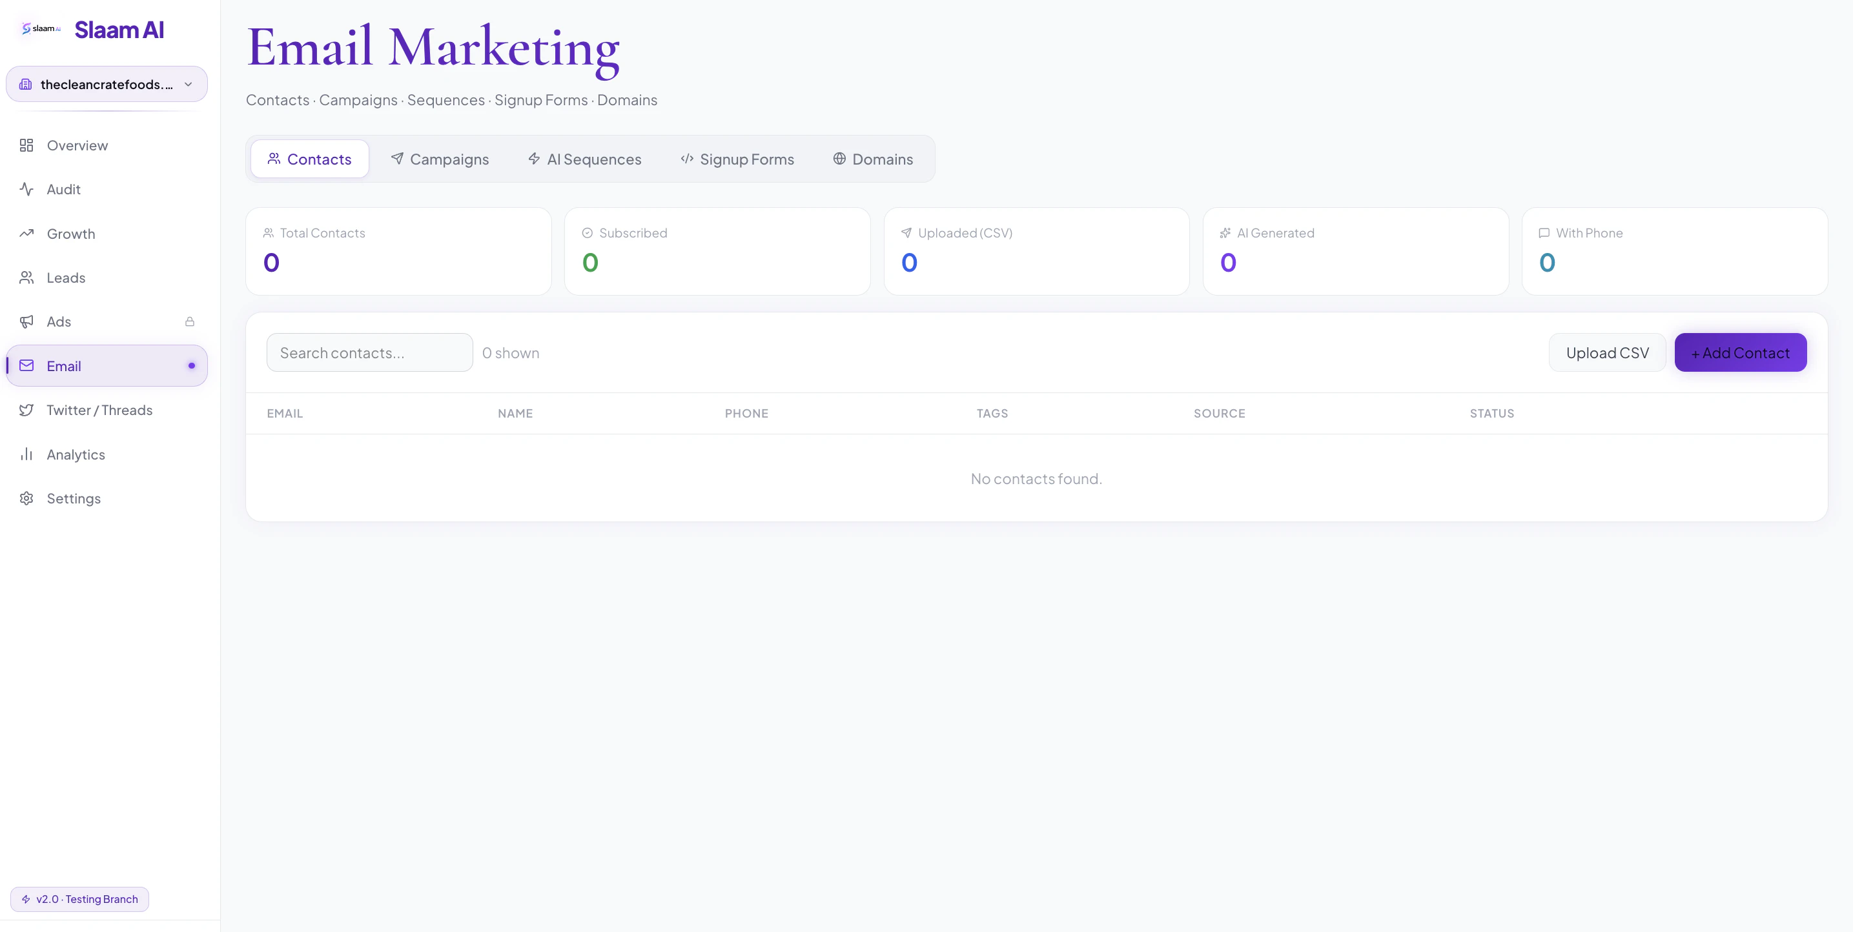Screen dimensions: 1853x932
Task: Go to the Domains tab
Action: 872,159
